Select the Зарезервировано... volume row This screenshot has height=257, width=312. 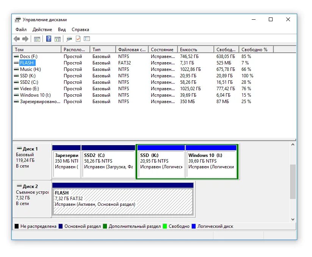tap(154, 102)
